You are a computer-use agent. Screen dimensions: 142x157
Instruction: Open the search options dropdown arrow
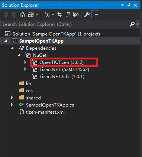pos(138,24)
